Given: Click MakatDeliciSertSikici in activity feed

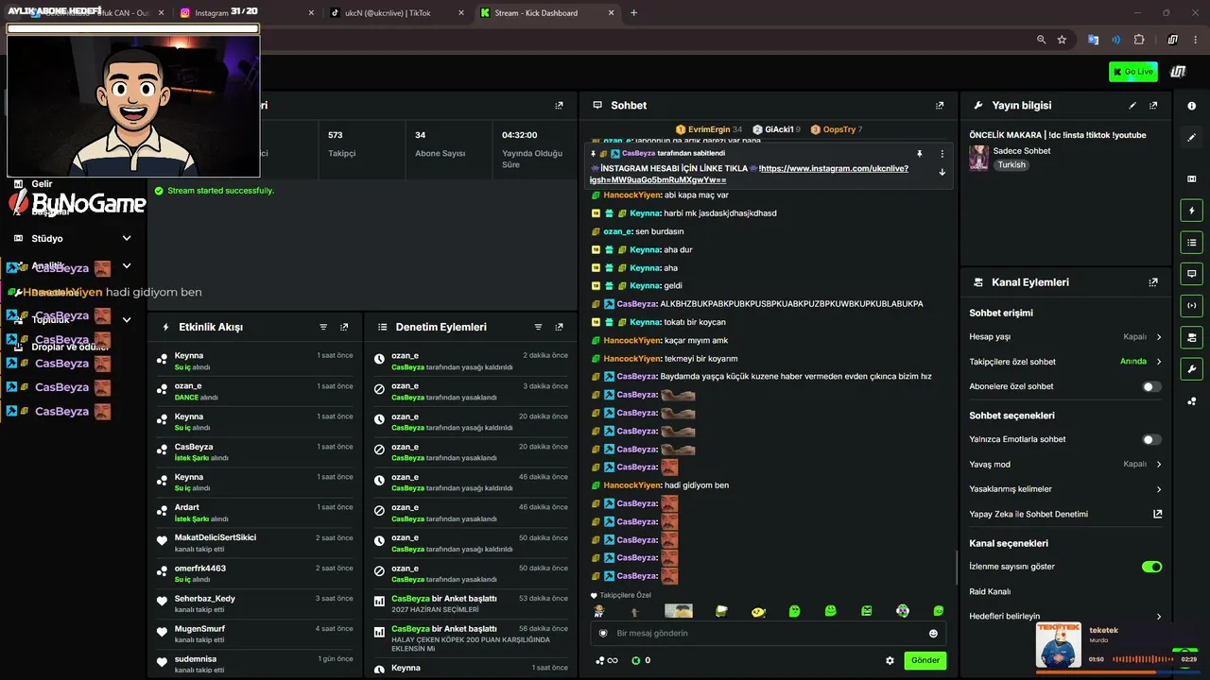Looking at the screenshot, I should (216, 538).
